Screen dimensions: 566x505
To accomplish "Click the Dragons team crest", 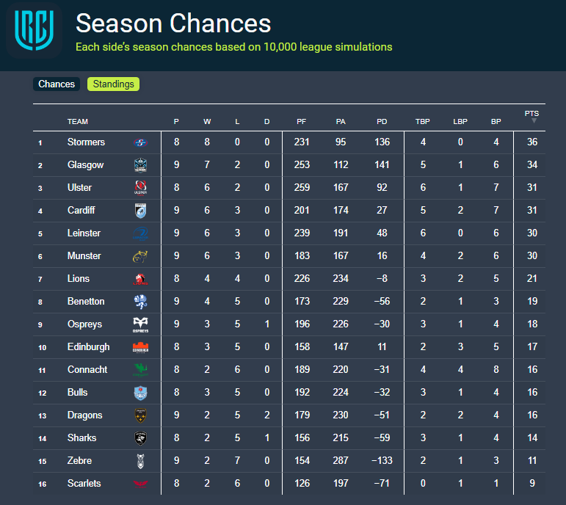I will (x=141, y=415).
